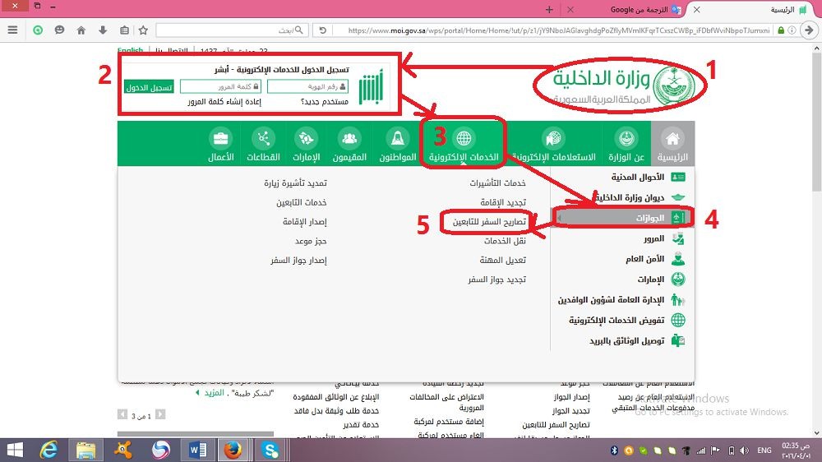Click the browser search box
Viewport: 822px width, 462px height.
[231, 30]
